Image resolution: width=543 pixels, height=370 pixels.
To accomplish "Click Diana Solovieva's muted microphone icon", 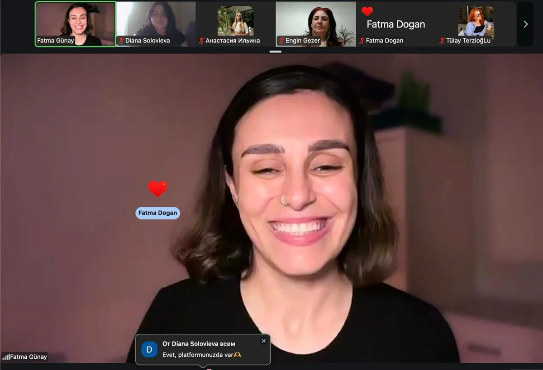I will (x=121, y=41).
